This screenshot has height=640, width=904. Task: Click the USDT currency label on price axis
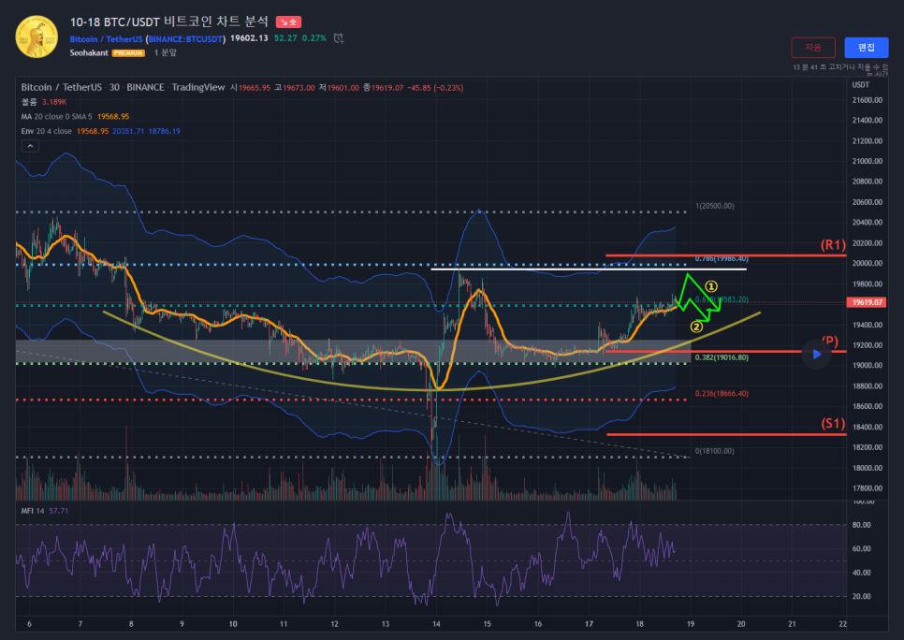coord(861,84)
